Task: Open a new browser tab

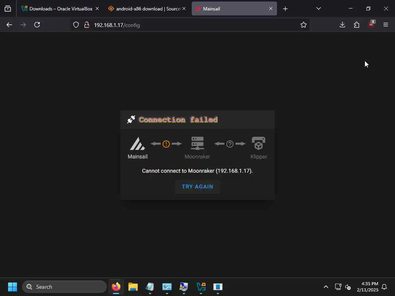Action: (x=285, y=9)
